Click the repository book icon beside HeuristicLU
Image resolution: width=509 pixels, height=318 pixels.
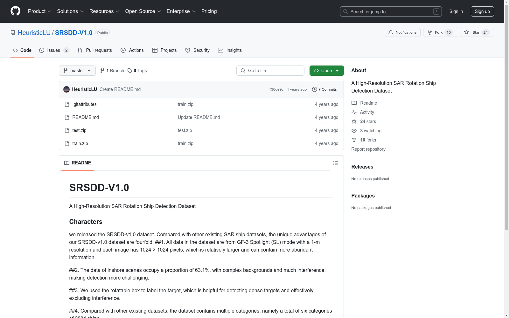[x=13, y=33]
